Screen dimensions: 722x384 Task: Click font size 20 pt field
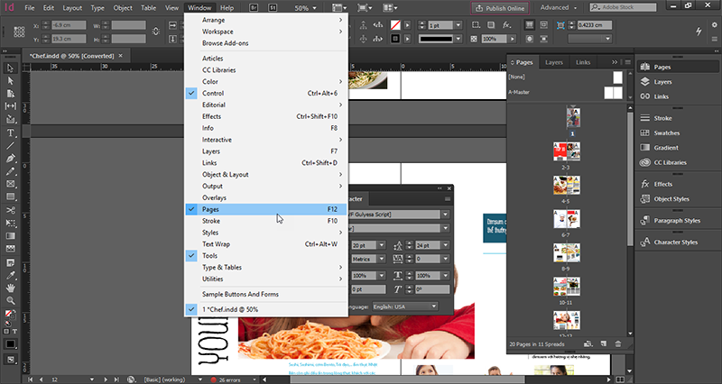(x=365, y=245)
